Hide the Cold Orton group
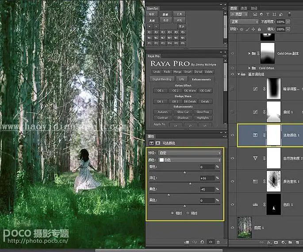The image size is (303, 252). tap(233, 68)
